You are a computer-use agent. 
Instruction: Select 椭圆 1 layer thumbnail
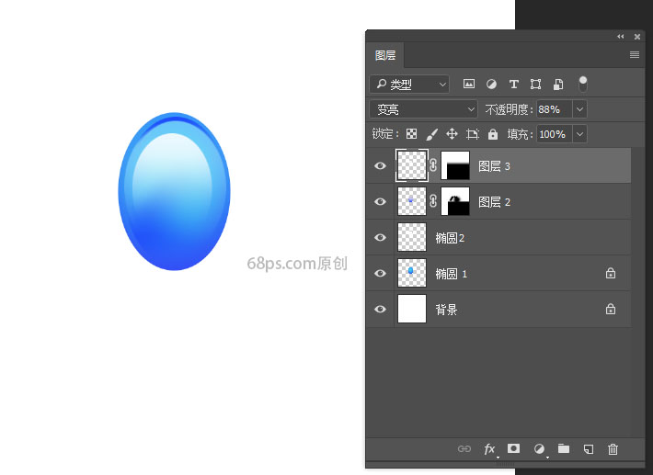pyautogui.click(x=411, y=273)
